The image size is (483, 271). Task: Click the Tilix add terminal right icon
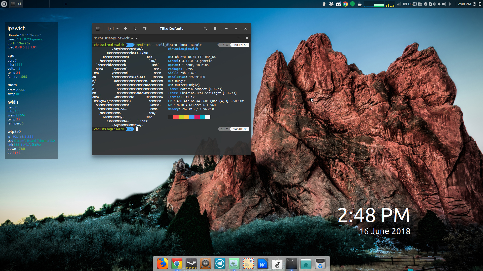pyautogui.click(x=135, y=29)
